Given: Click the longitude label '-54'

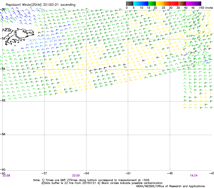Looking at the screenshot, I should pos(86,173).
